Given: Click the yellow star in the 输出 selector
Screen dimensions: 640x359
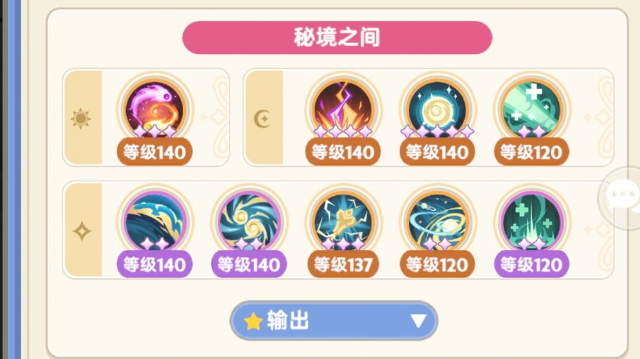Looking at the screenshot, I should [253, 322].
